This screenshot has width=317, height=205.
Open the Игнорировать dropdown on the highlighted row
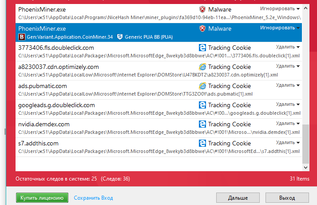click(x=280, y=28)
